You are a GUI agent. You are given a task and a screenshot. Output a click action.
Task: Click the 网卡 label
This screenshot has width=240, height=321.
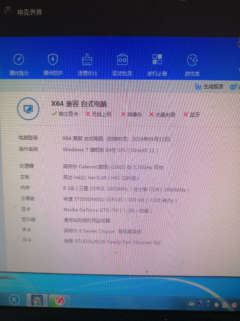[x=27, y=240]
